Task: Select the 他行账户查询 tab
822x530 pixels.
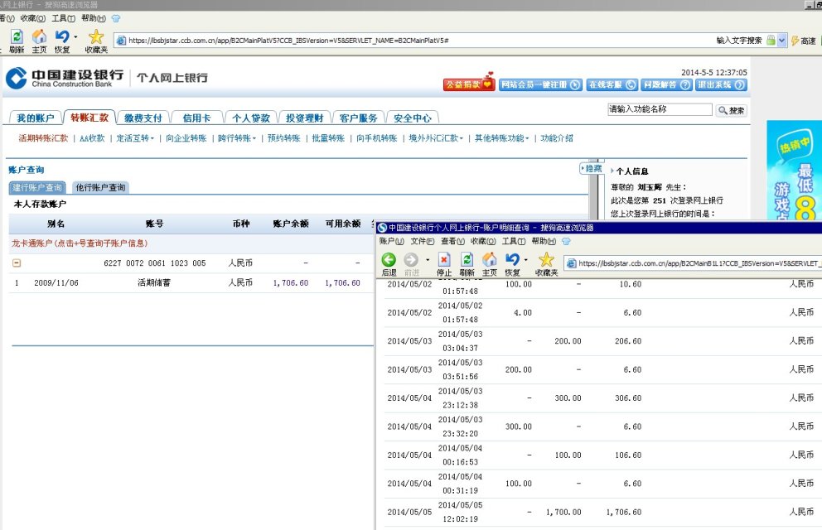Action: coord(100,188)
